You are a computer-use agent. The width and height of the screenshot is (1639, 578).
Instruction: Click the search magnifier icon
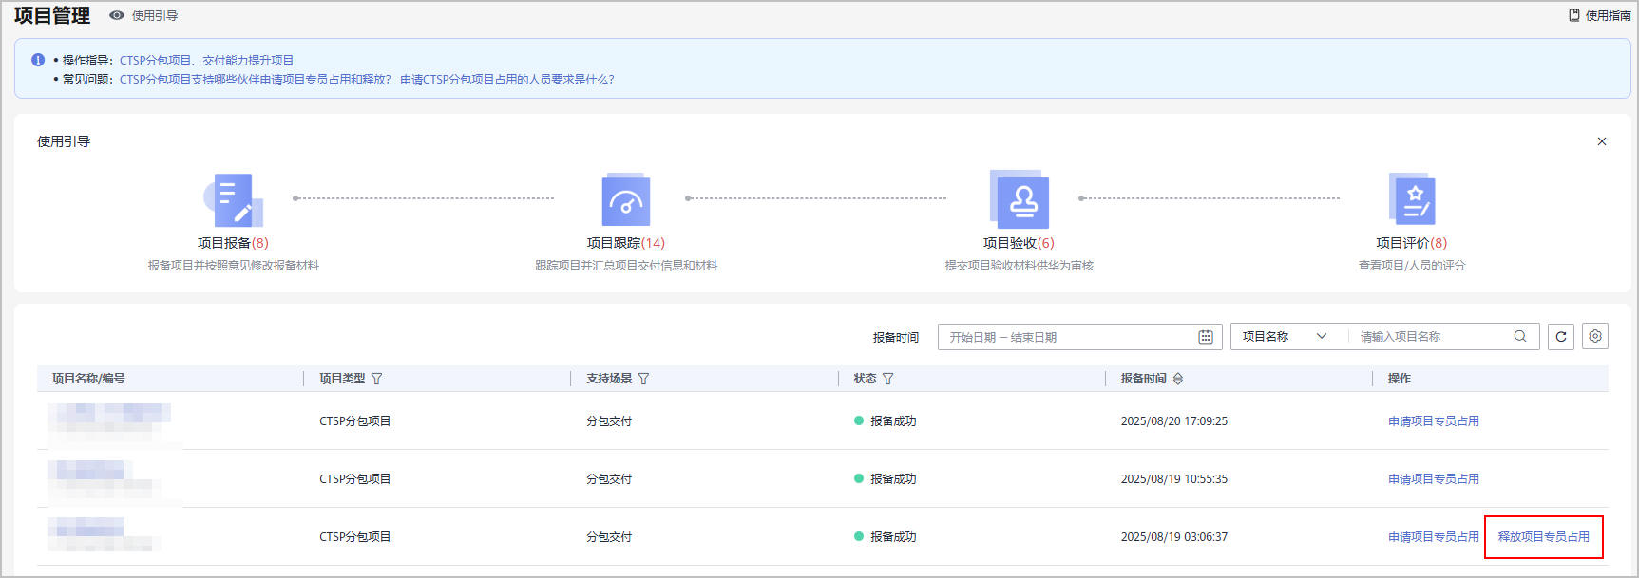(x=1520, y=336)
